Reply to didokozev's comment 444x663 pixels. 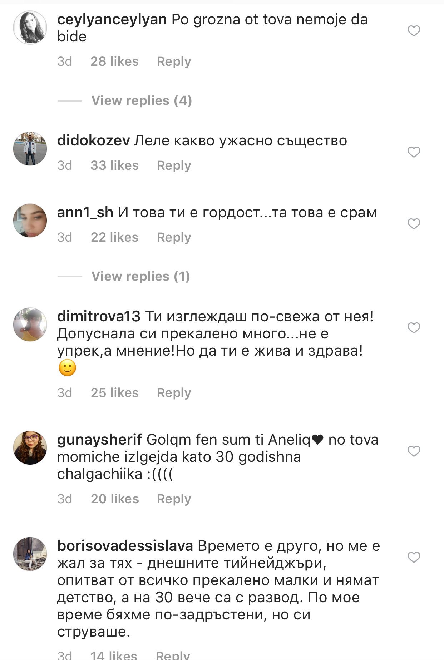pos(174,165)
